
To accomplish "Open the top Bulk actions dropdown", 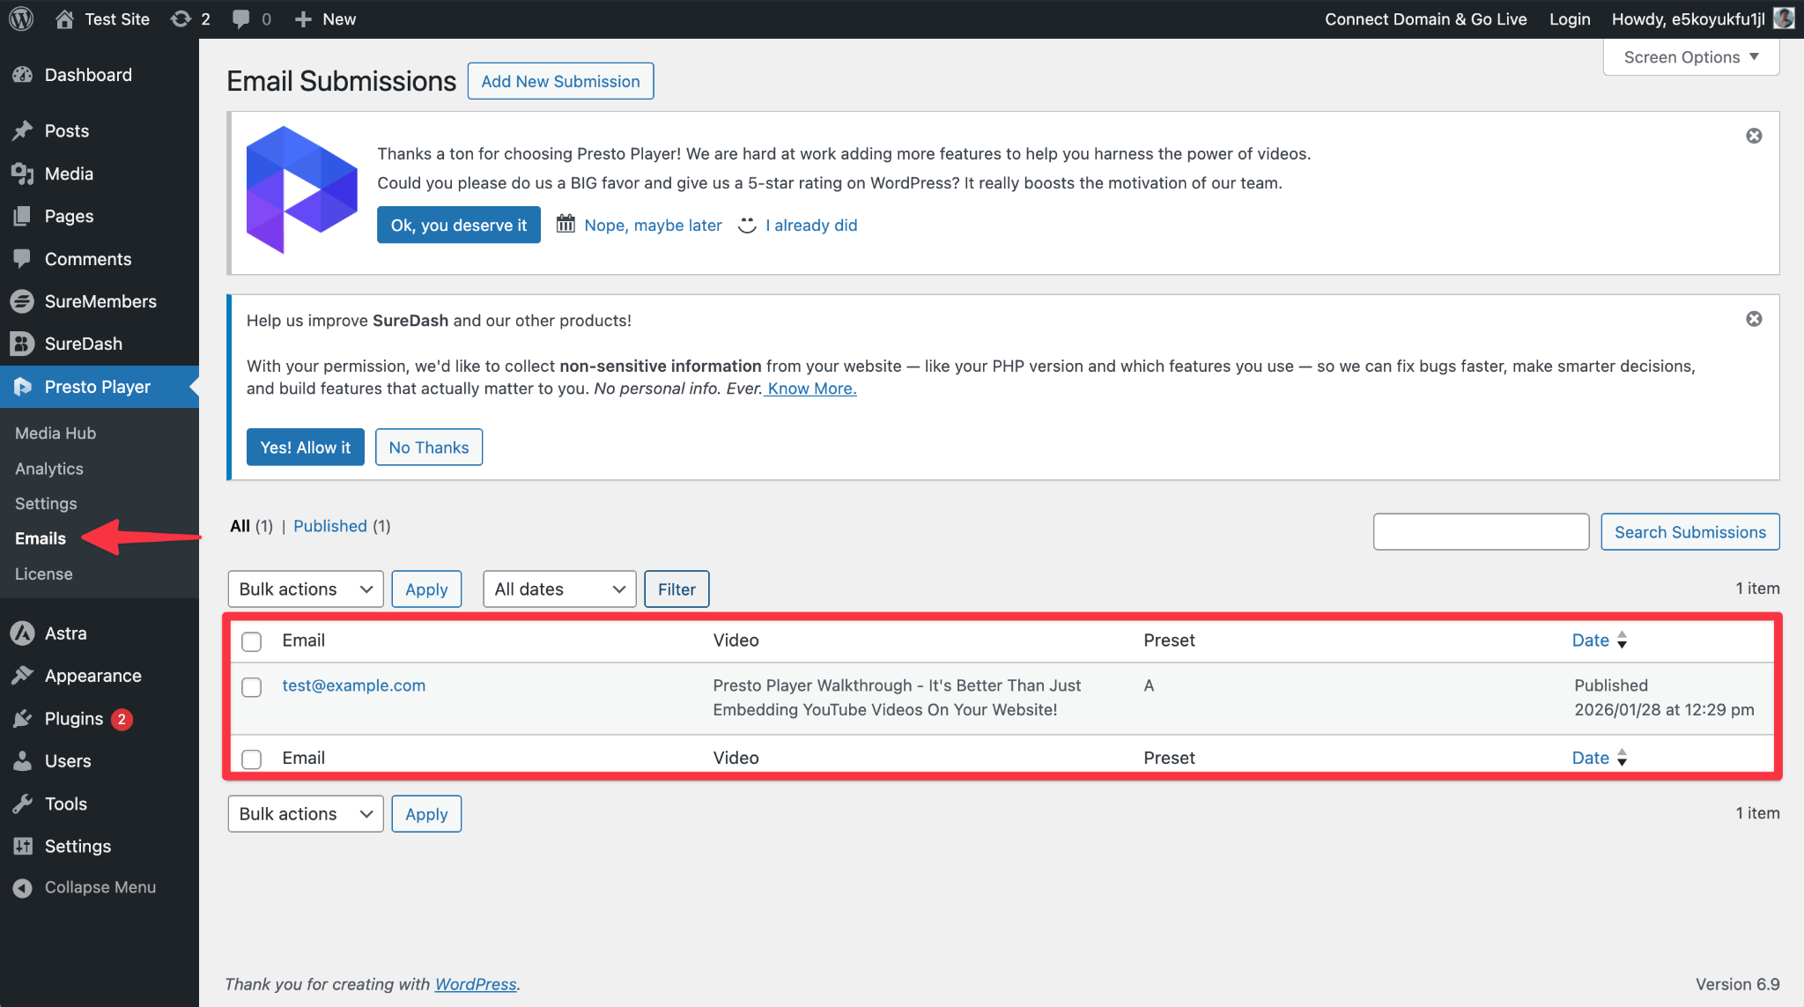I will click(x=305, y=589).
